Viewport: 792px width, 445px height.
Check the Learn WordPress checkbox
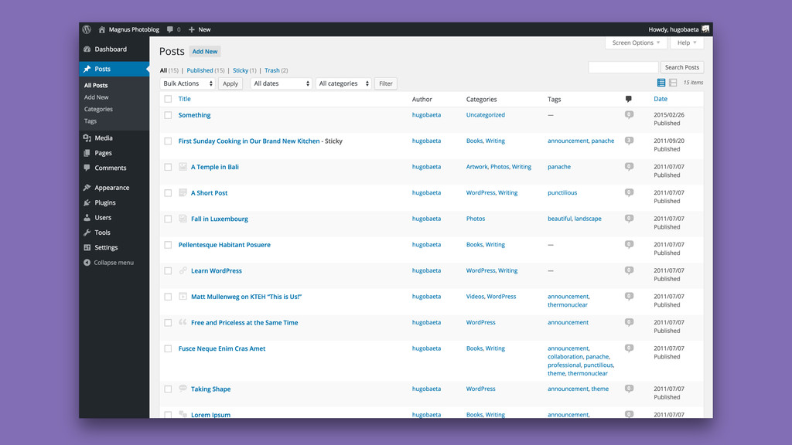[168, 271]
